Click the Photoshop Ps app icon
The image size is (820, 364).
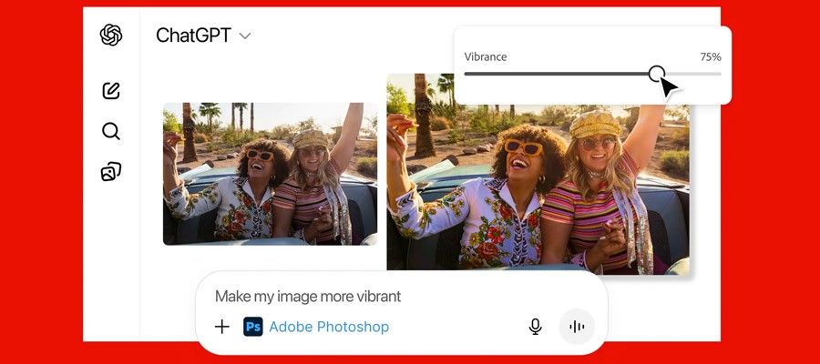[253, 327]
